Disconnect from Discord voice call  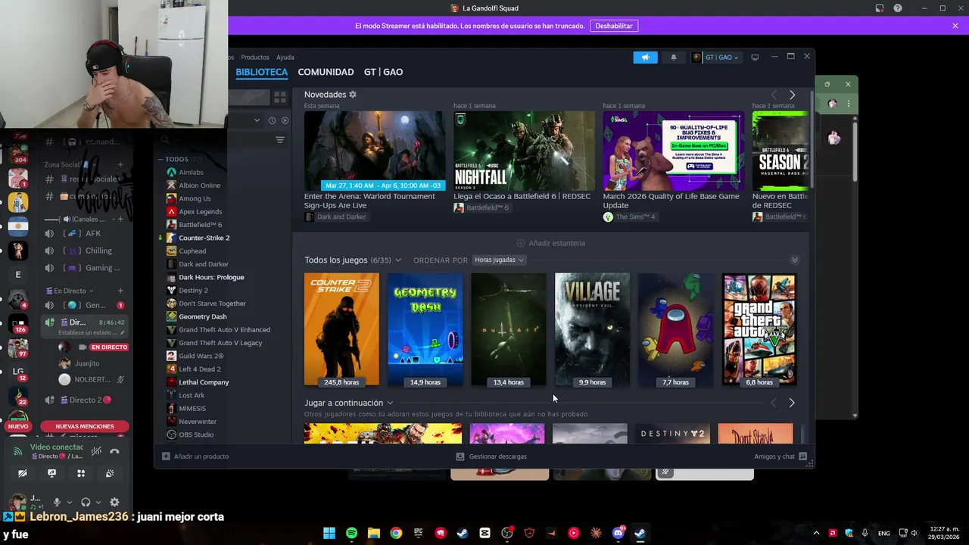(x=114, y=451)
